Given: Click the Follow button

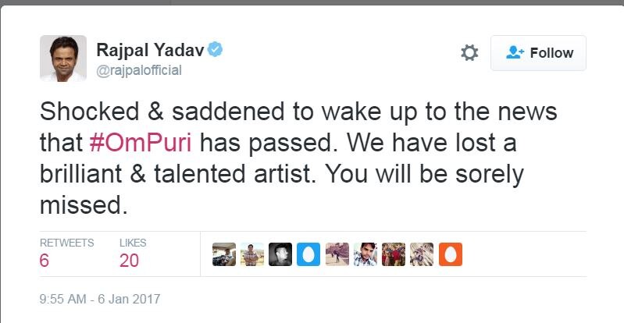Looking at the screenshot, I should [538, 53].
